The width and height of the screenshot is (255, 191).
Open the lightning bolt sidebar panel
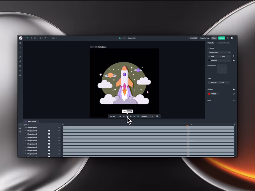20,48
